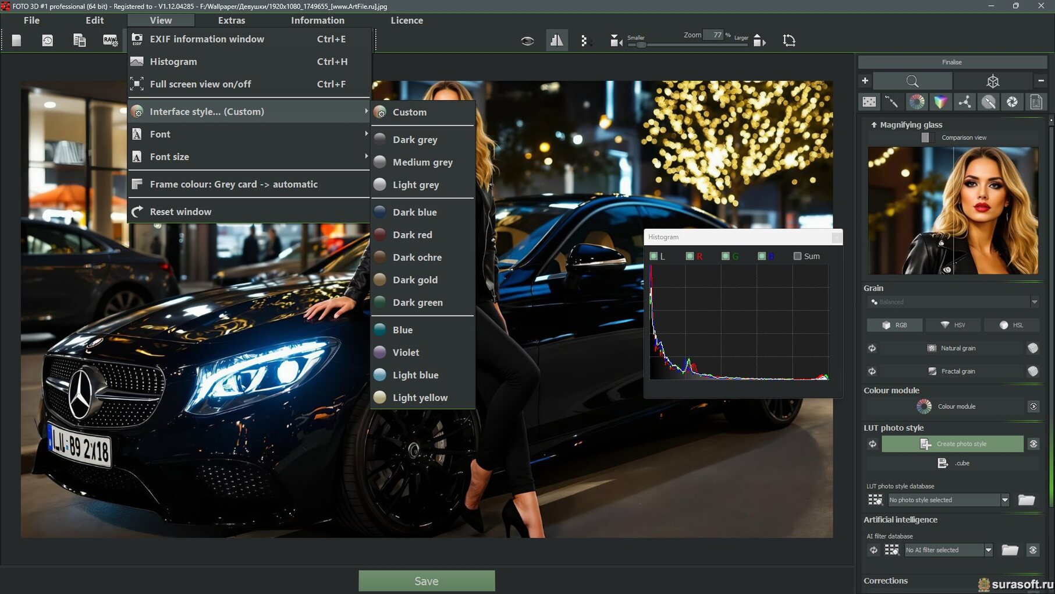The image size is (1055, 594).
Task: Open the colour wheel tool in right panel
Action: [x=917, y=102]
